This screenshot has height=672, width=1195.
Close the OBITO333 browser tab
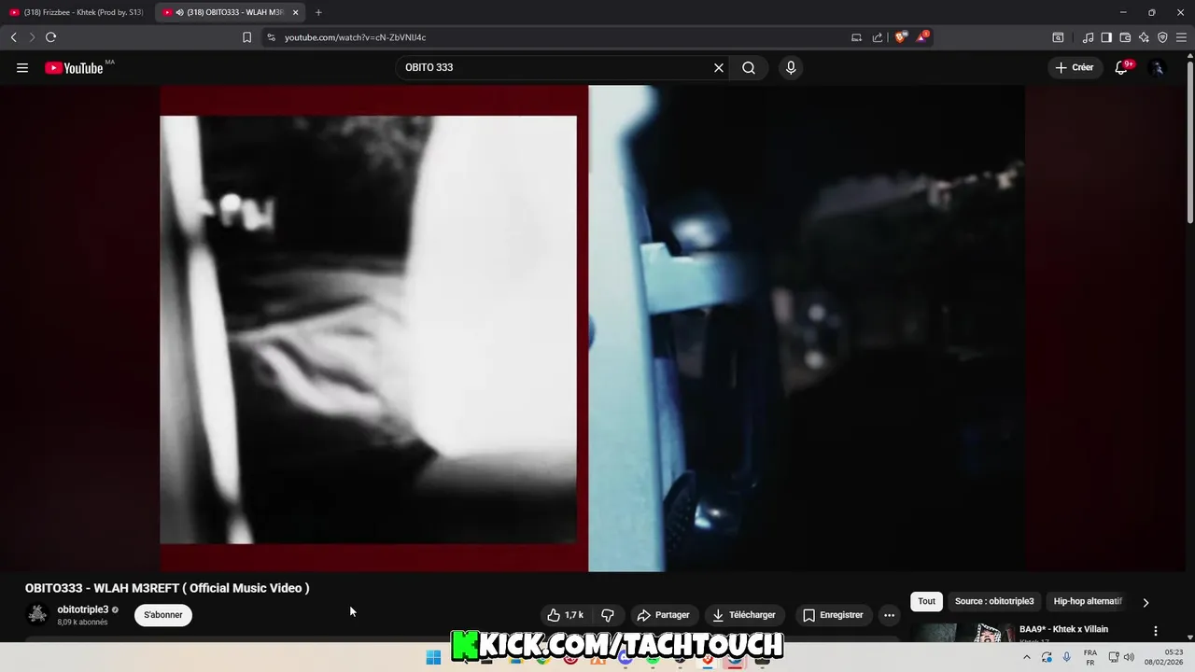295,12
